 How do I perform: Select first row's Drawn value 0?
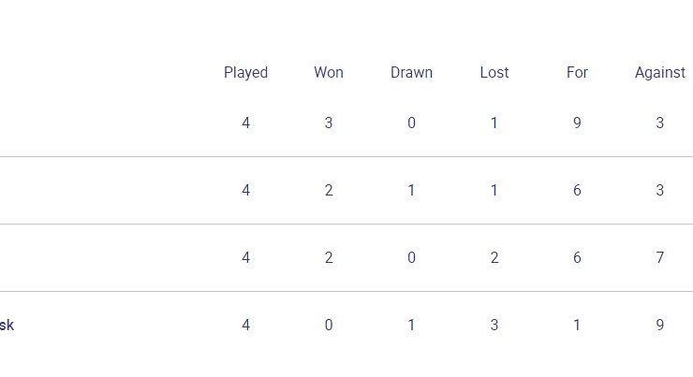click(x=411, y=123)
